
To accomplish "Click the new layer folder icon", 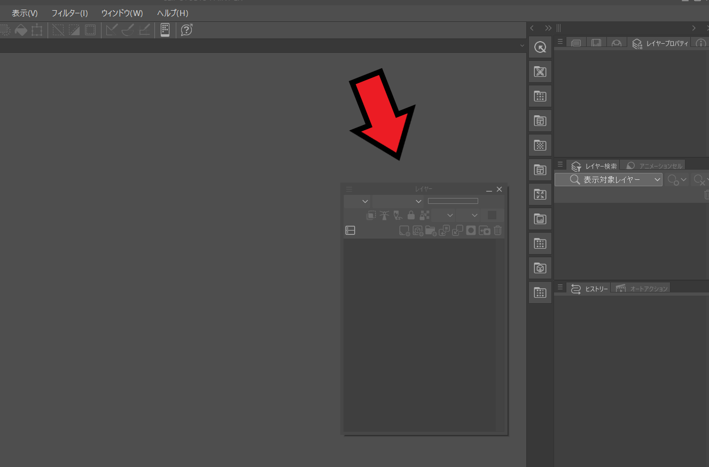I will (x=431, y=231).
